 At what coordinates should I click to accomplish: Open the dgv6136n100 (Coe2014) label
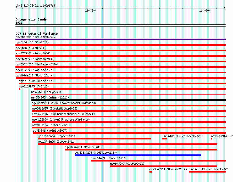(x=32, y=42)
